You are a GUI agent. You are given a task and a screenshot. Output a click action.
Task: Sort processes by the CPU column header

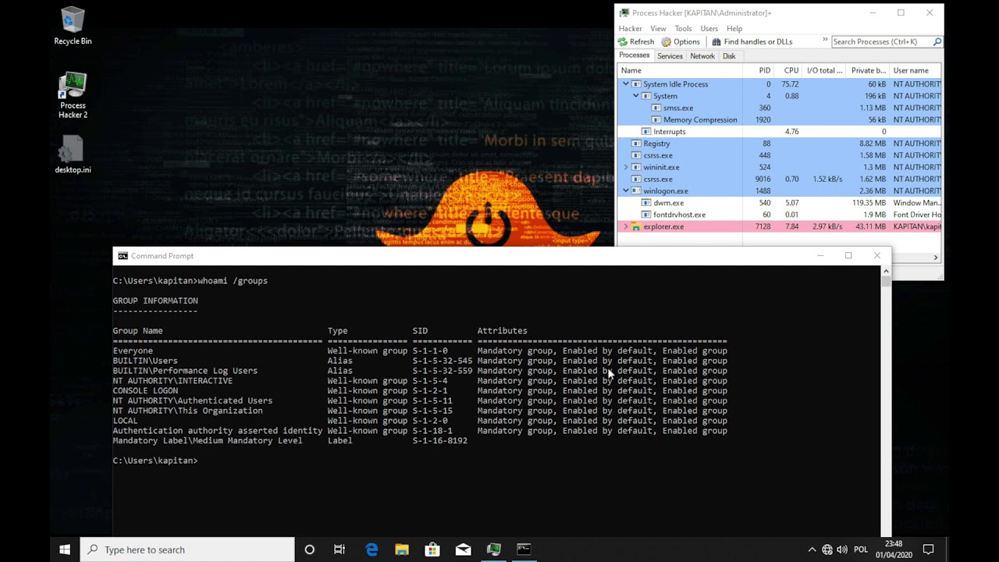click(789, 70)
